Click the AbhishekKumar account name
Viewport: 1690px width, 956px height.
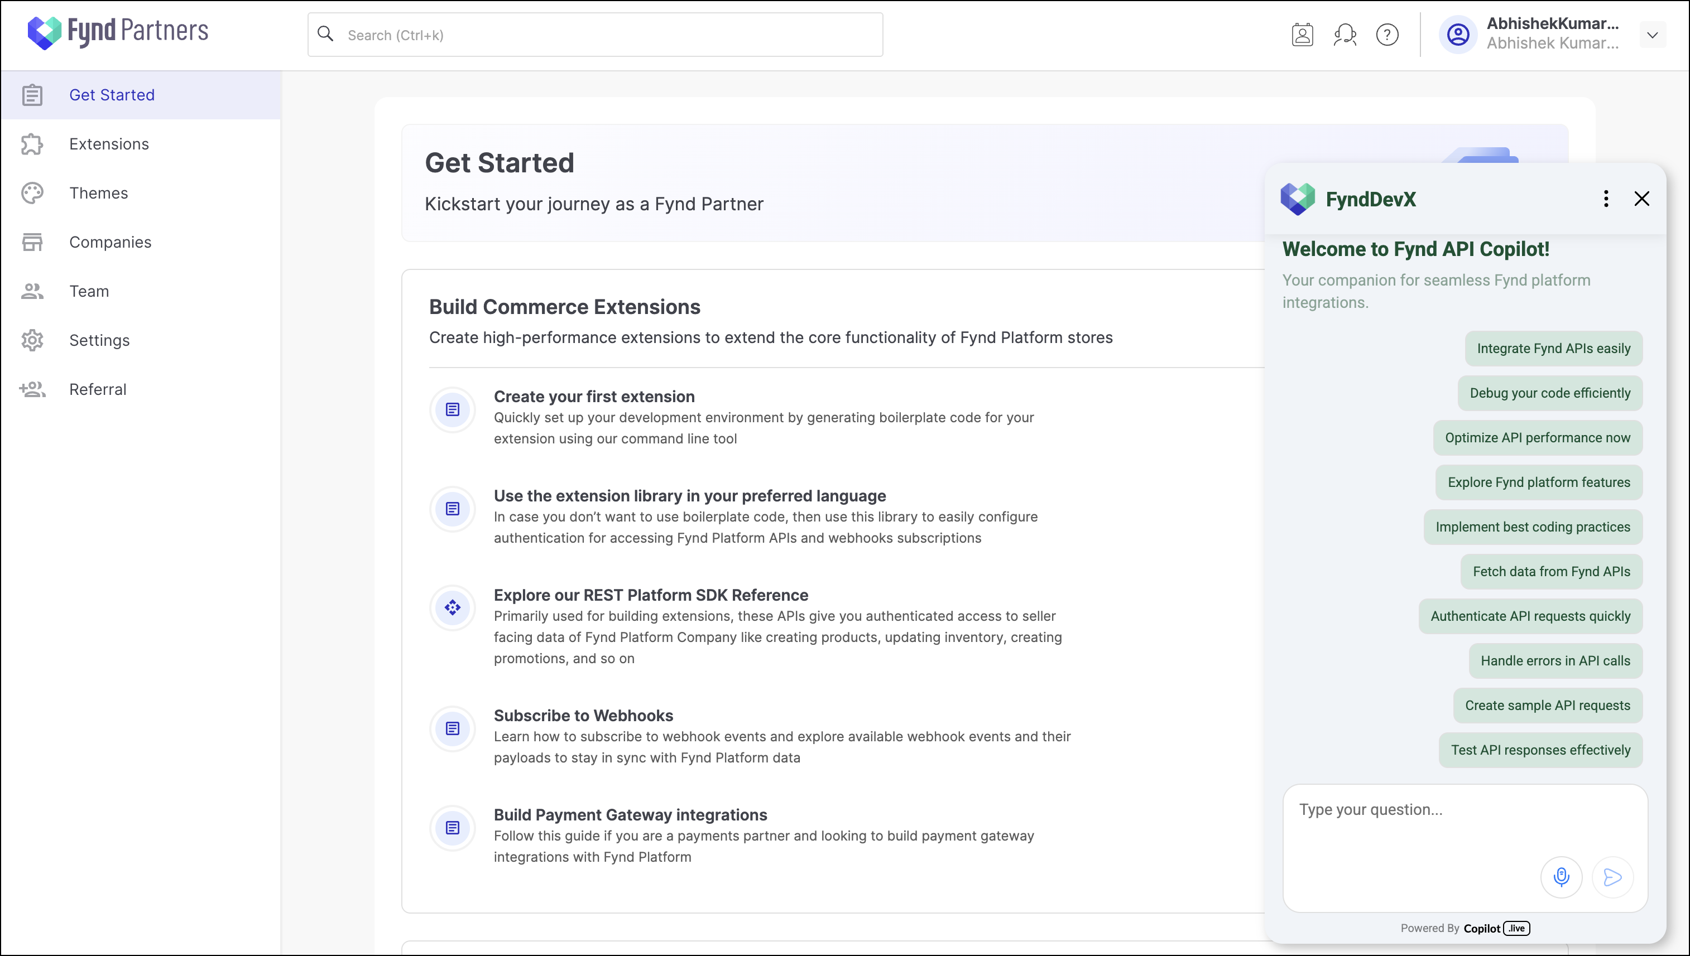[x=1553, y=23]
